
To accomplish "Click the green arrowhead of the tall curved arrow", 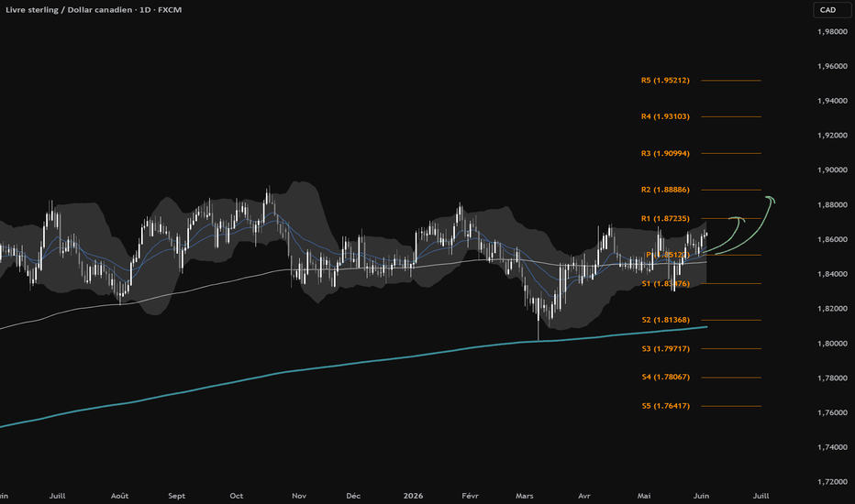I will click(771, 200).
